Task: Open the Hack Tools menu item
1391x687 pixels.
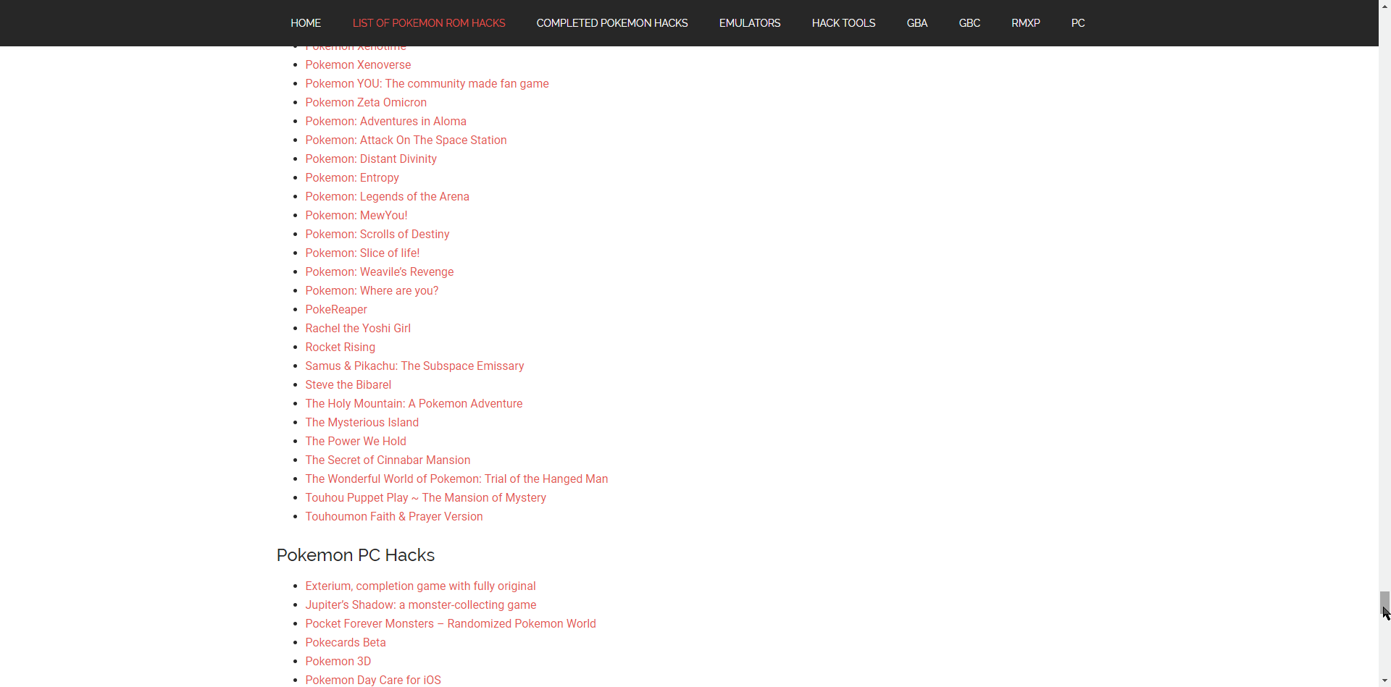Action: (843, 23)
